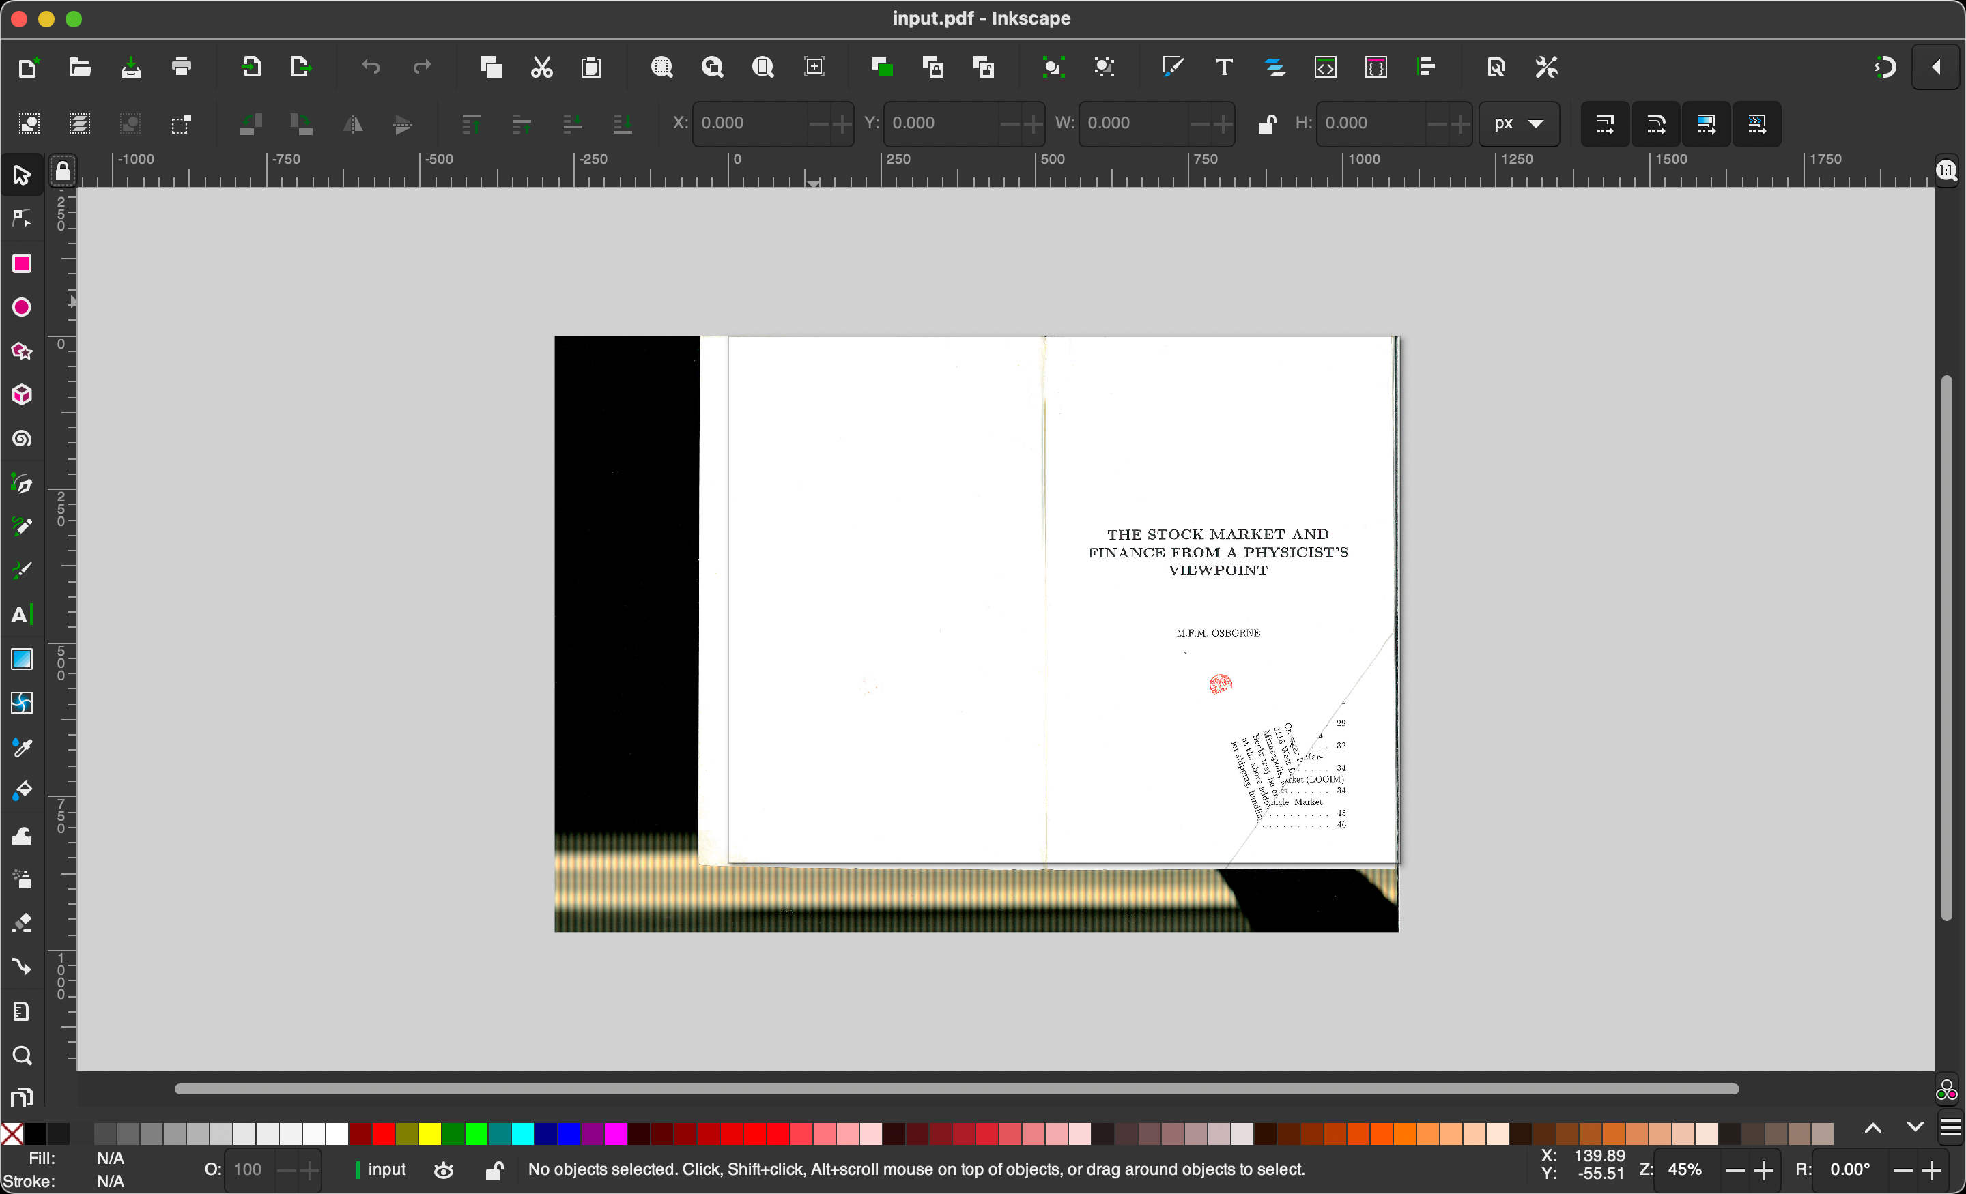The width and height of the screenshot is (1966, 1194).
Task: Toggle layer visibility in the status bar
Action: tap(444, 1170)
